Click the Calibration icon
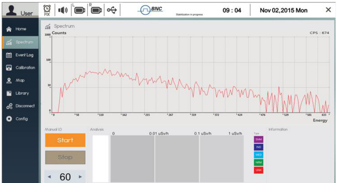This screenshot has height=183, width=338. (9, 68)
